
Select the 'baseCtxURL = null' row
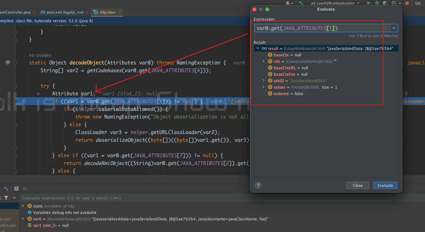coord(326,68)
